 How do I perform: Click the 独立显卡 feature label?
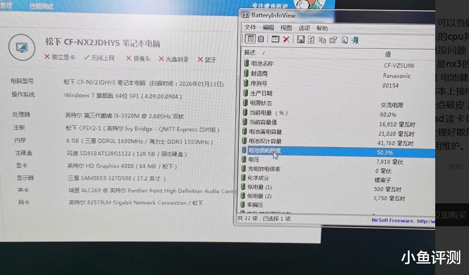point(63,57)
